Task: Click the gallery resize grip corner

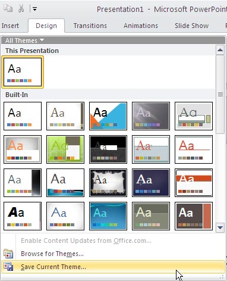Action: pos(222,277)
